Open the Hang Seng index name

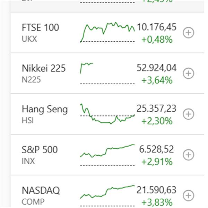coord(45,109)
